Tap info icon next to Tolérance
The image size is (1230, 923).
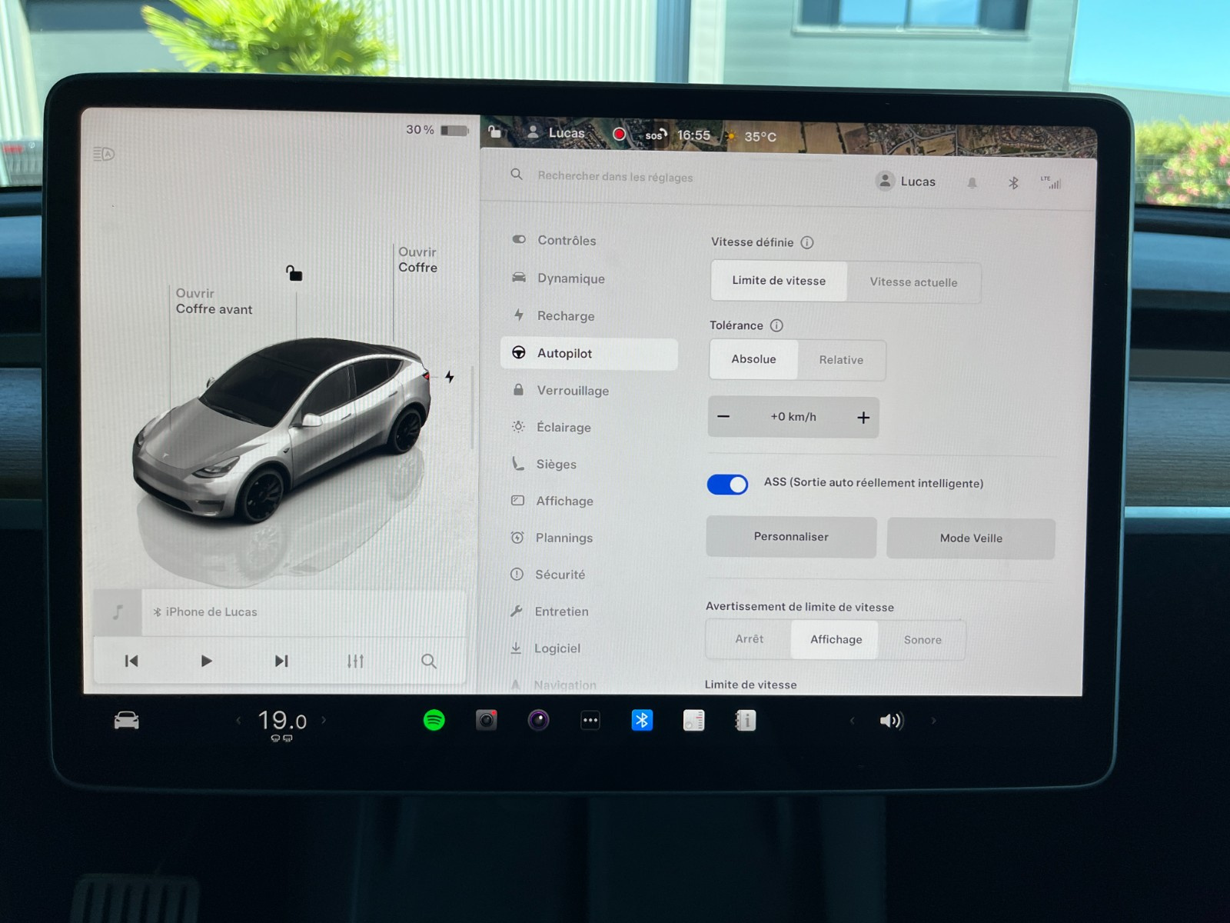776,325
